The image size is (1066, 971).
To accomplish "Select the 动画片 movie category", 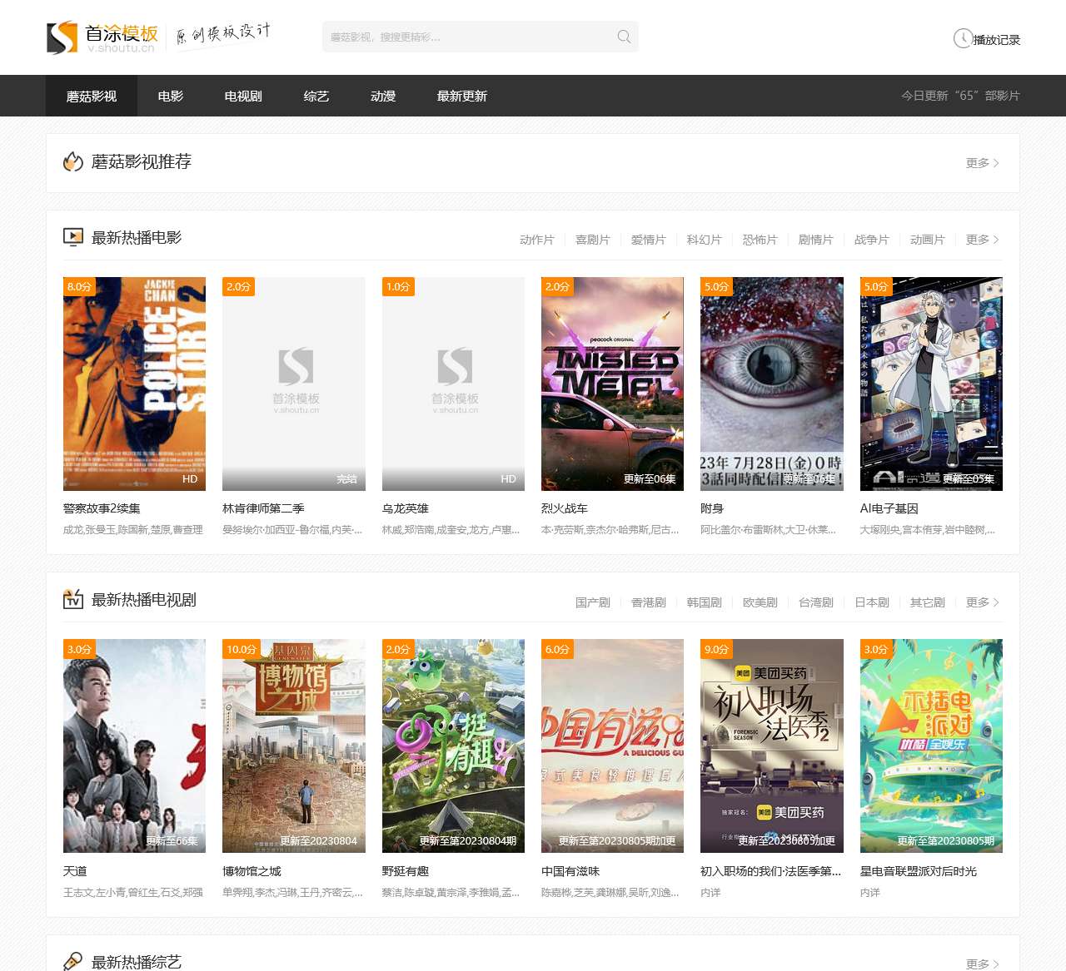I will click(927, 240).
